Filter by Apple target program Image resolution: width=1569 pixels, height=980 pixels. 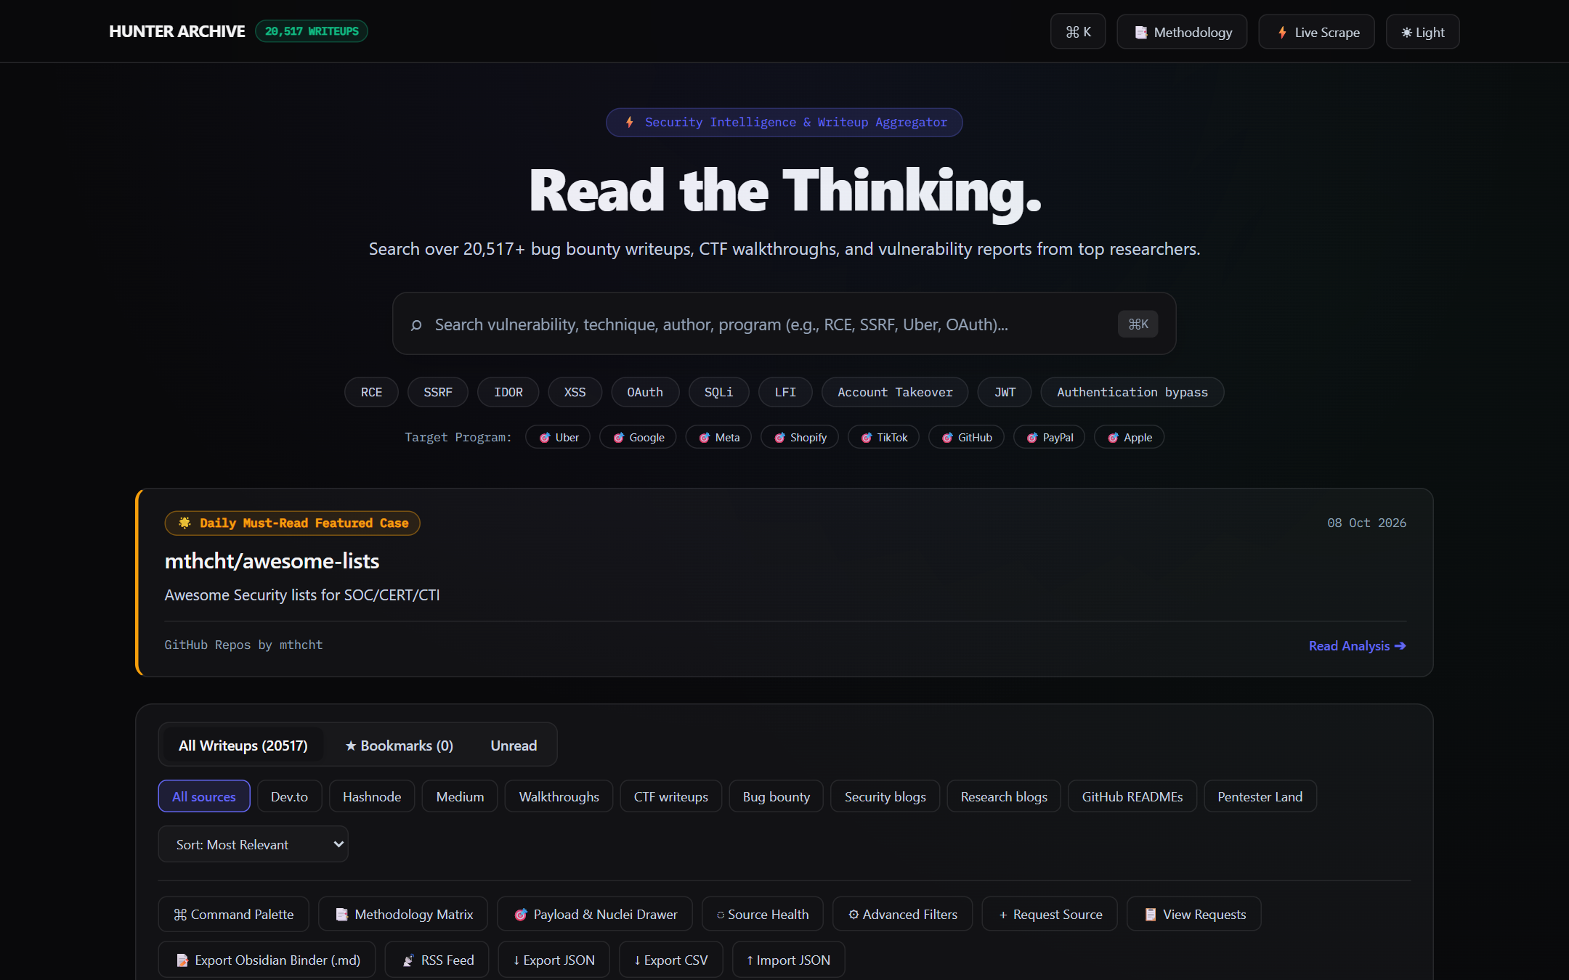tap(1129, 437)
